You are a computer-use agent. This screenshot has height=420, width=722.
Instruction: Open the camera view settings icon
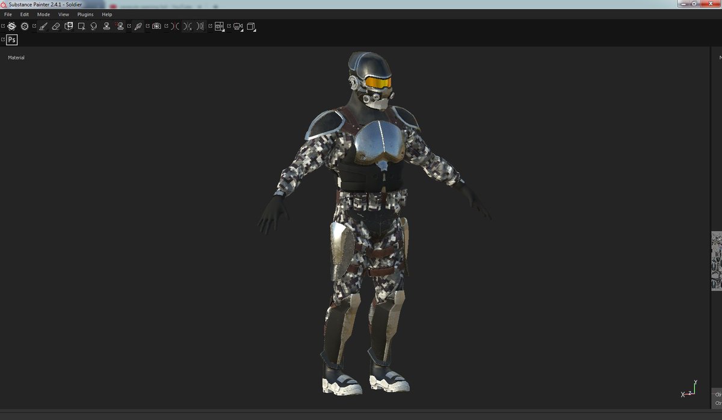(238, 26)
